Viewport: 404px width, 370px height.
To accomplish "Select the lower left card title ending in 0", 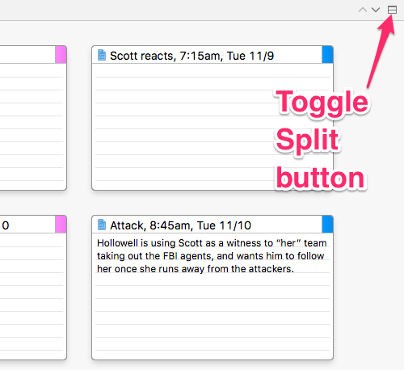I will coord(6,225).
